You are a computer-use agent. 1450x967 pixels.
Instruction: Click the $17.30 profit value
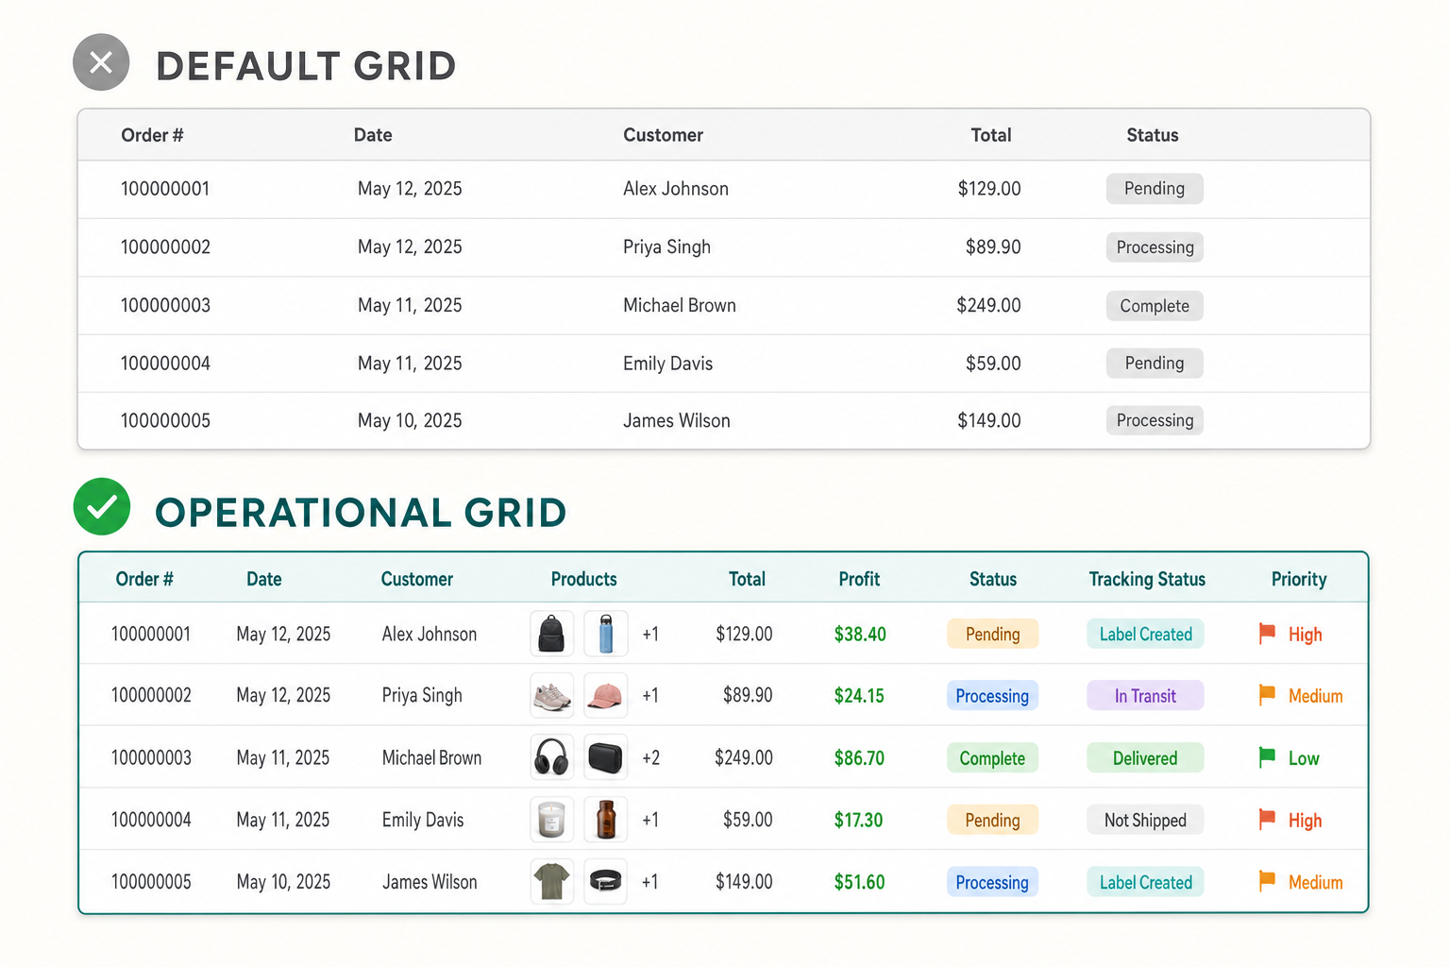(858, 820)
